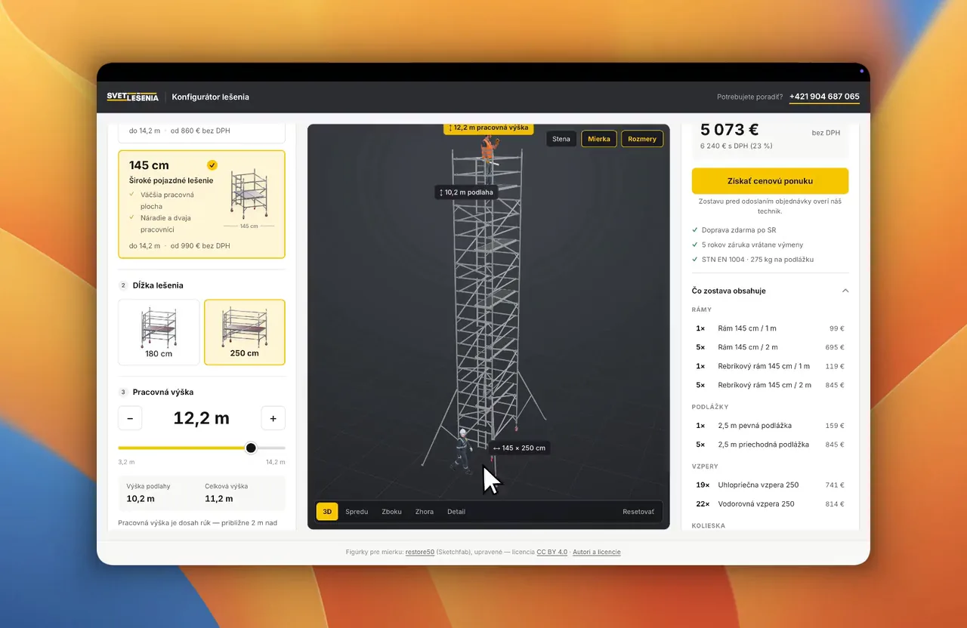Image resolution: width=967 pixels, height=628 pixels.
Task: Toggle the Mierka scale figures
Action: point(599,139)
